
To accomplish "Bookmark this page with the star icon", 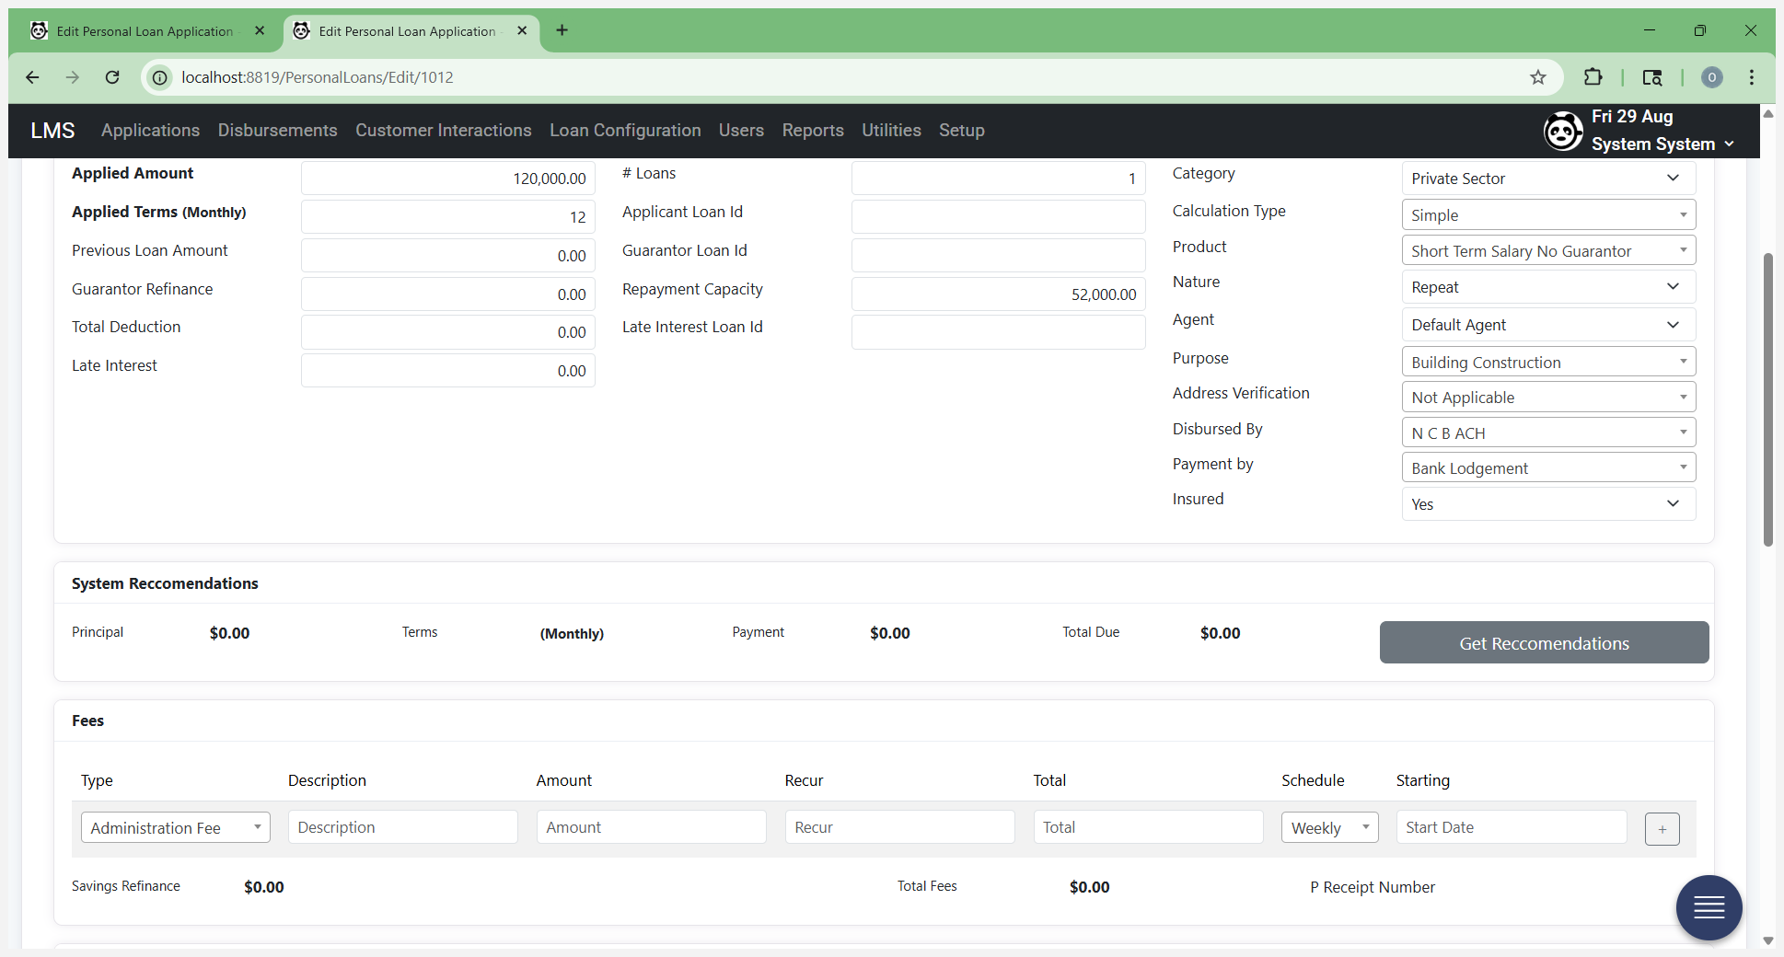I will pos(1537,77).
